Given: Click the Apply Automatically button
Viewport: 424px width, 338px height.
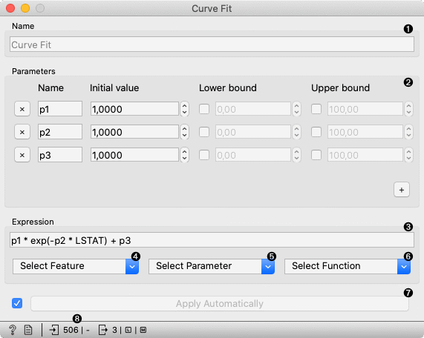Looking at the screenshot, I should (x=220, y=303).
